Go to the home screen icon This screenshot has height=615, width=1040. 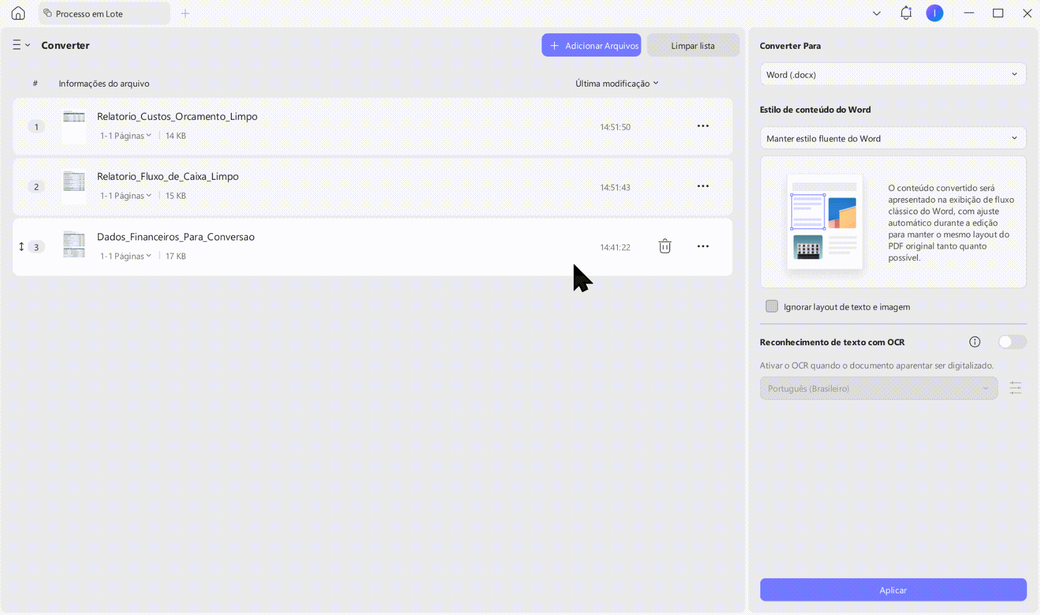click(18, 13)
